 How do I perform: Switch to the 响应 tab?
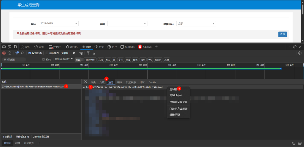click(120, 82)
